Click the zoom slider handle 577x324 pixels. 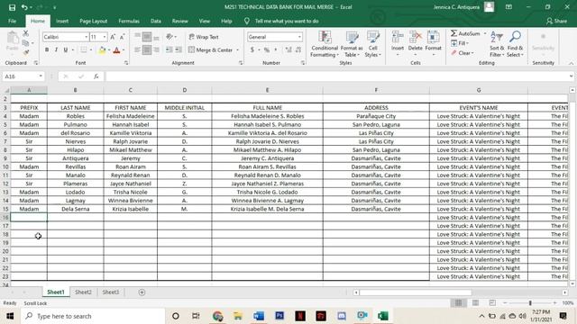coord(530,302)
